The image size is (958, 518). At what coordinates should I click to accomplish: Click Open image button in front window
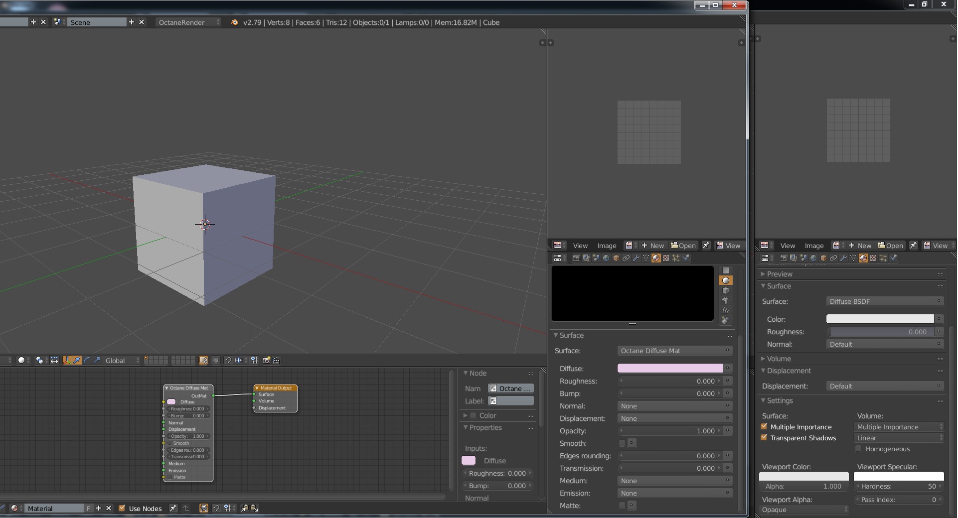[x=683, y=246]
